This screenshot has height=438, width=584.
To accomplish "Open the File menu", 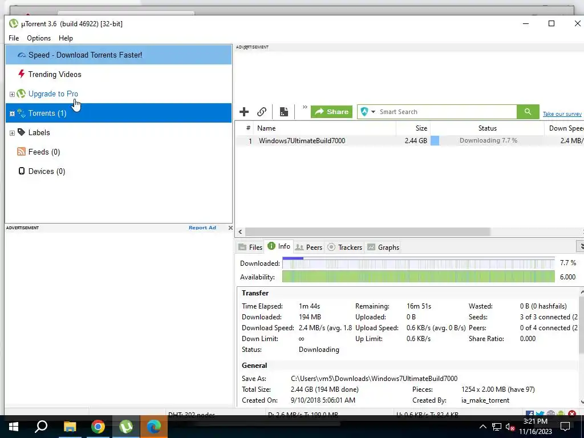I will (x=14, y=38).
